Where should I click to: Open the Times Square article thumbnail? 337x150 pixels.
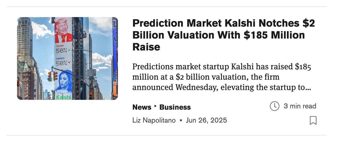(x=67, y=58)
